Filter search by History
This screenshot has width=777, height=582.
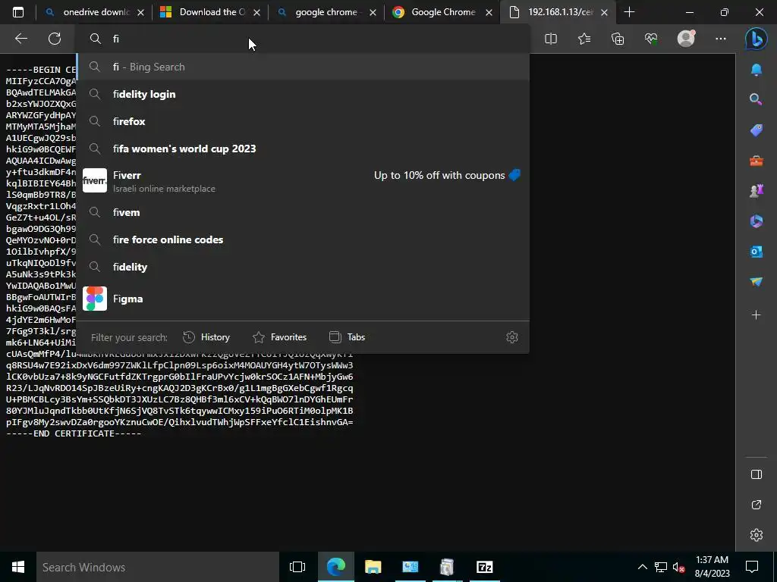(206, 337)
